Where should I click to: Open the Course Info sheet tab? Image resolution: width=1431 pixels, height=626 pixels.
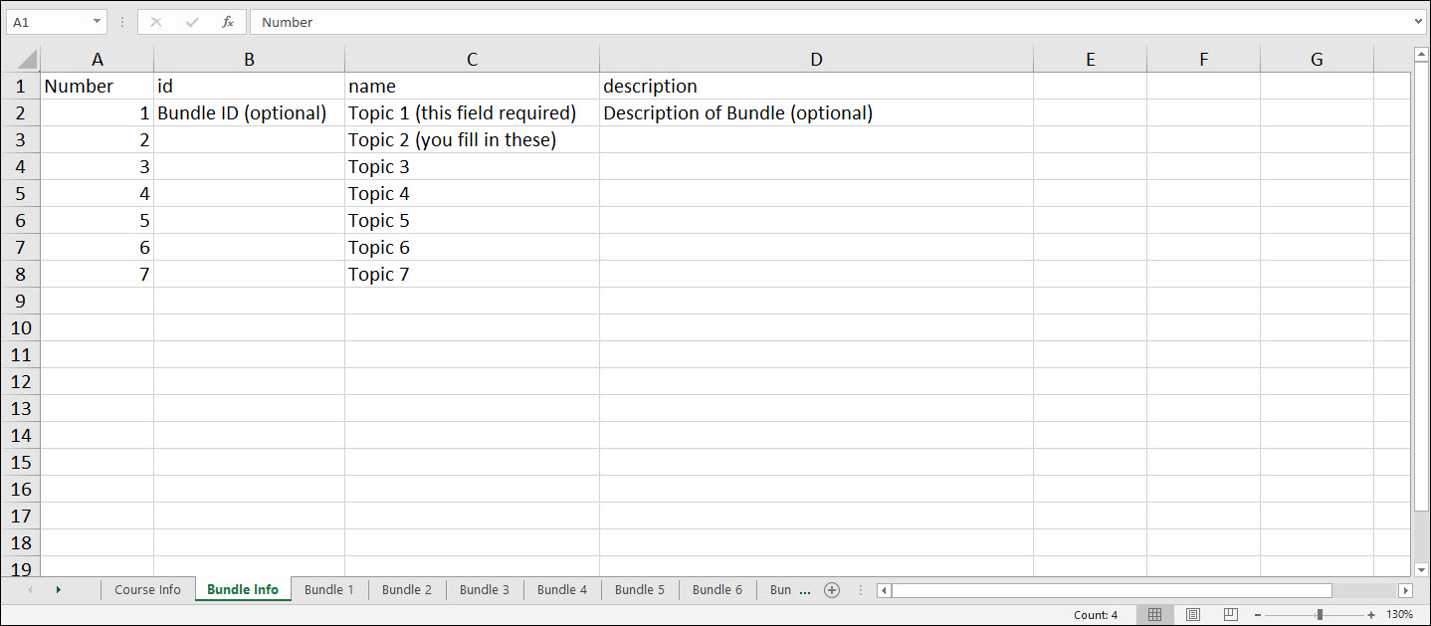(147, 590)
